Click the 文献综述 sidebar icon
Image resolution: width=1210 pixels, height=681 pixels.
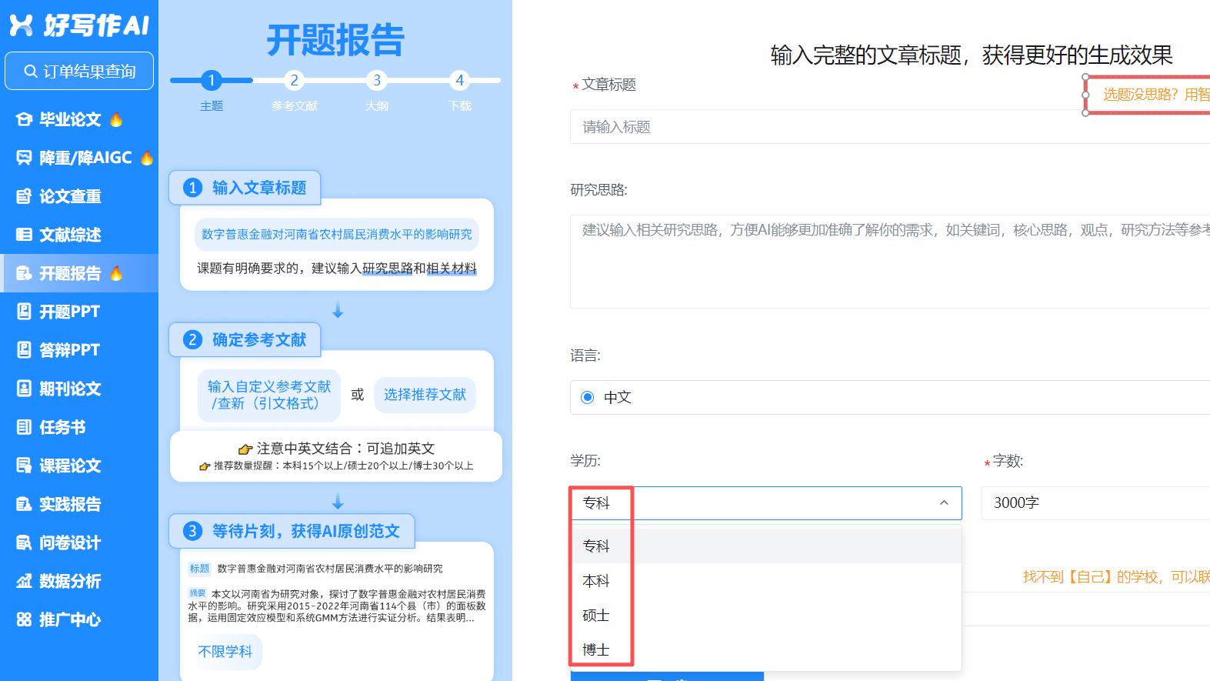click(24, 235)
